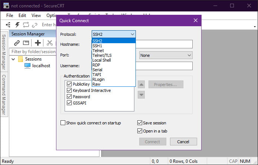Click the toolbar overflow arrow at far right
This screenshot has height=165, width=258.
point(255,27)
